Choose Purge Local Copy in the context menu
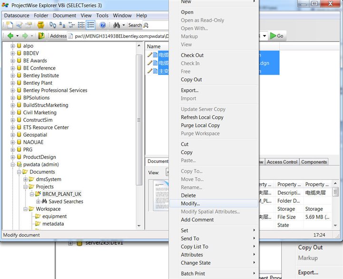Image resolution: width=343 pixels, height=279 pixels. point(214,125)
